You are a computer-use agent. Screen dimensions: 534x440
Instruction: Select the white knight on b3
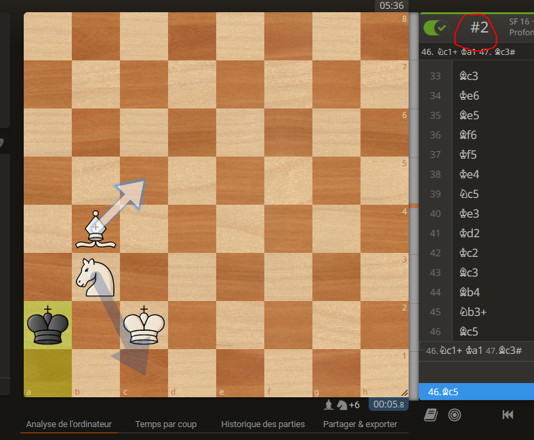pos(96,277)
